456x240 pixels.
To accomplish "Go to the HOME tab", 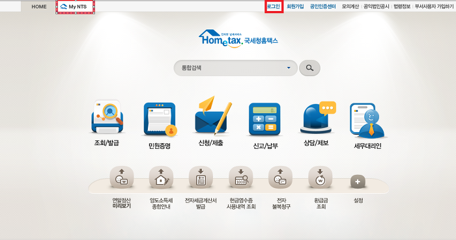I will [39, 7].
